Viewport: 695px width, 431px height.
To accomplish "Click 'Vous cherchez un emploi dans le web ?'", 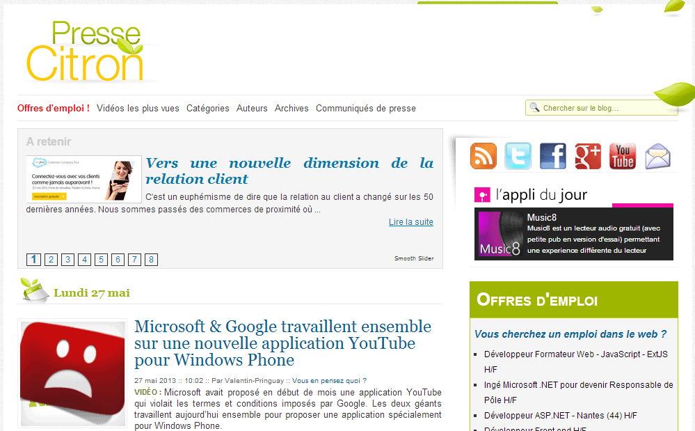I will [x=570, y=334].
